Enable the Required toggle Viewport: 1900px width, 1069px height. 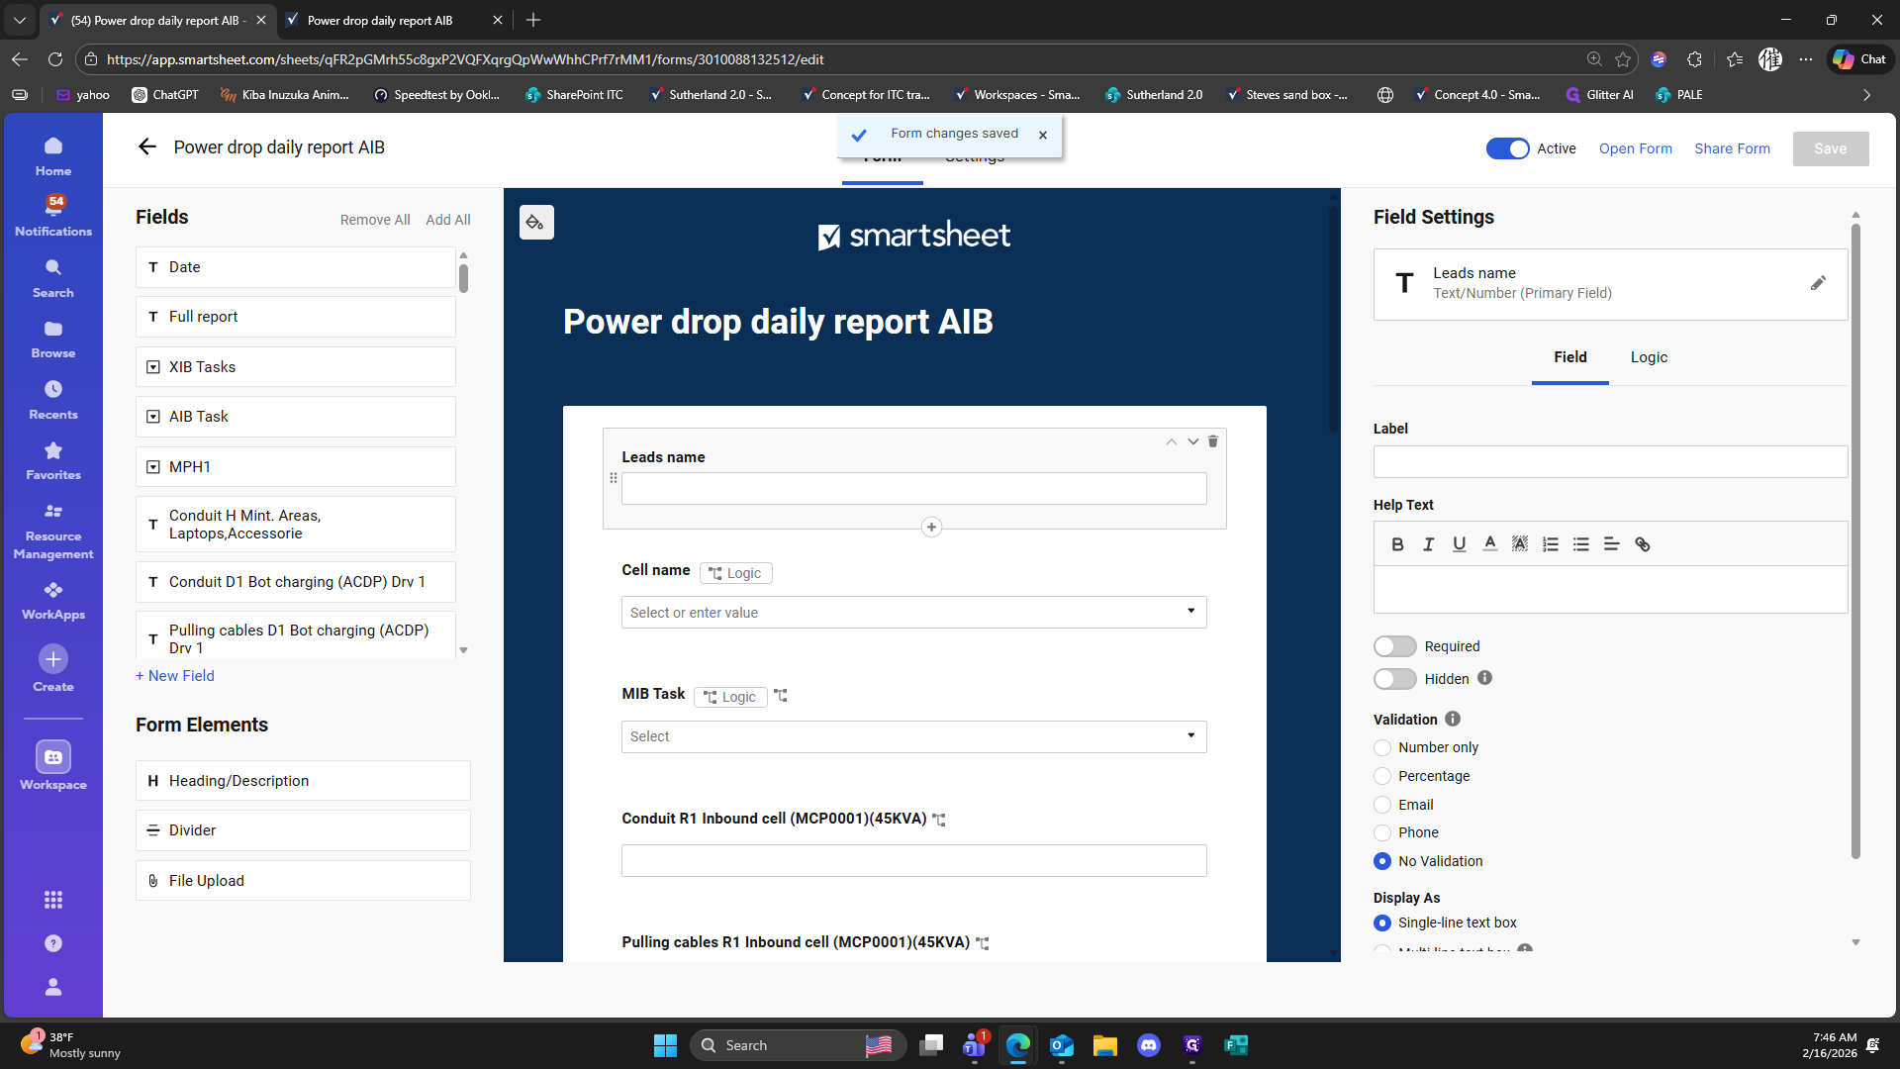(1395, 646)
